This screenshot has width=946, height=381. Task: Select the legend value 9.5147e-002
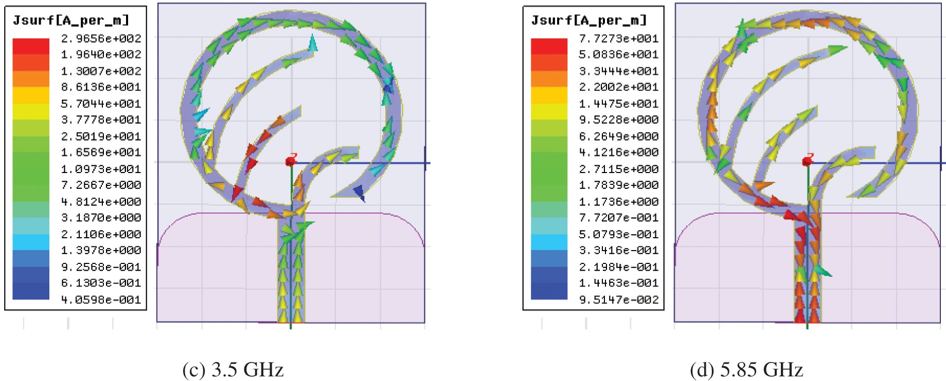point(619,299)
